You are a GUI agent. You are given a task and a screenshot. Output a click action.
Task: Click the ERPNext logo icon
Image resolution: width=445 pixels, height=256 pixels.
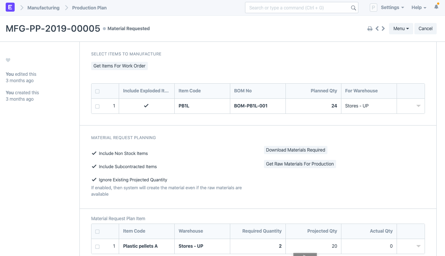point(10,7)
